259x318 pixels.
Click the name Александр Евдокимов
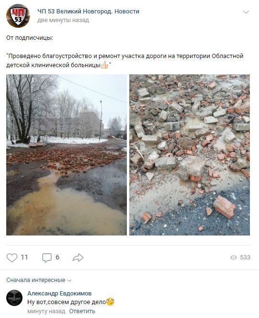tap(59, 294)
